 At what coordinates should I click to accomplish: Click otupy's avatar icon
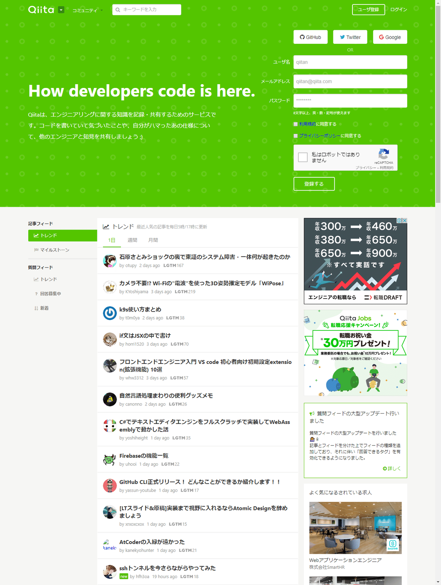(110, 261)
